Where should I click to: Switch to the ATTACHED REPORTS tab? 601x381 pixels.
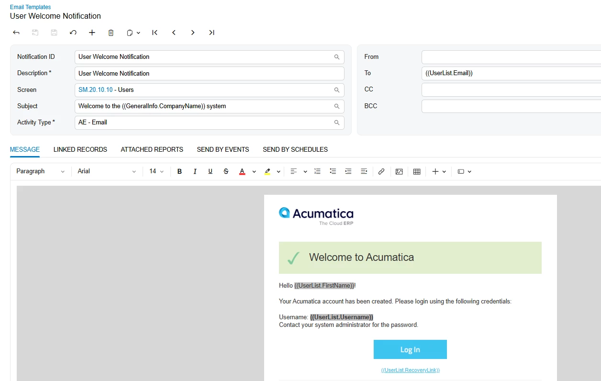pyautogui.click(x=152, y=149)
